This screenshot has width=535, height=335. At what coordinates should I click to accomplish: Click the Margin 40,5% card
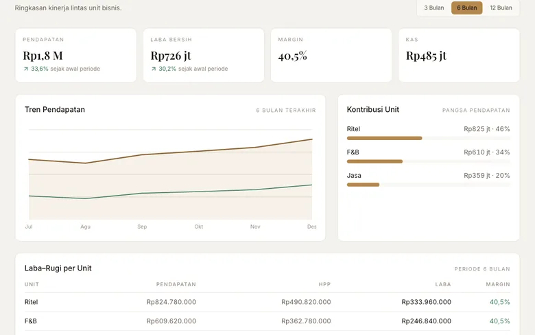pos(331,56)
